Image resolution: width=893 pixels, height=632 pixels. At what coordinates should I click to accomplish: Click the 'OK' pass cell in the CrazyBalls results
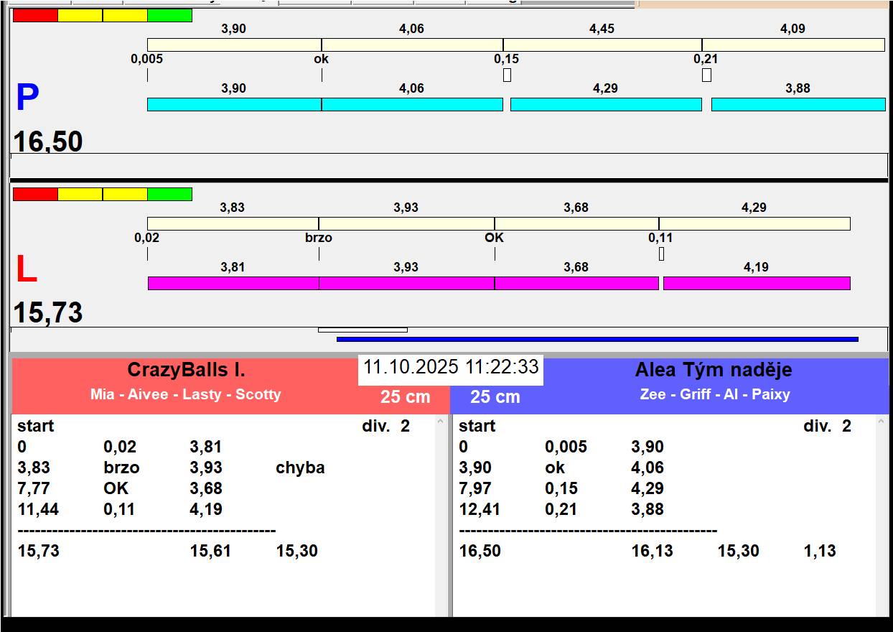point(118,488)
